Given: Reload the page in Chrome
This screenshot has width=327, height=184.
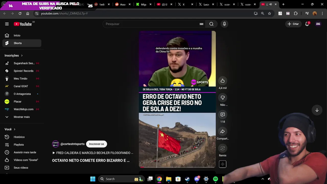Looking at the screenshot, I should 20,13.
